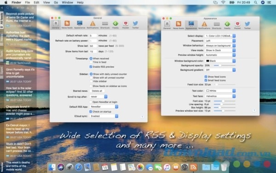Image resolution: width=276 pixels, height=173 pixels.
Task: Select 'Time in feed' timestamp option
Action: (91, 62)
